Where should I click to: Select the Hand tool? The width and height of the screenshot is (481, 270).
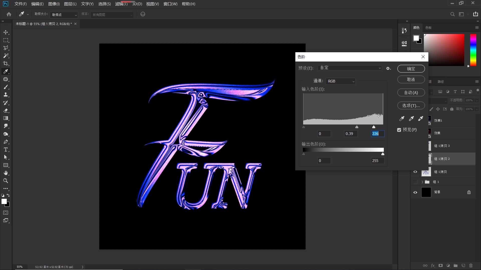[6, 173]
